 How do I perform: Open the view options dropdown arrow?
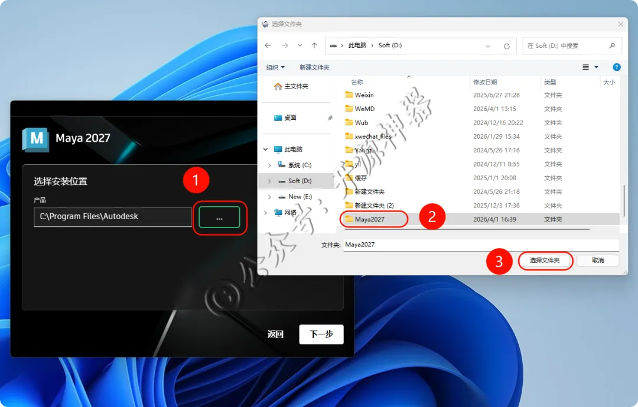[x=596, y=67]
